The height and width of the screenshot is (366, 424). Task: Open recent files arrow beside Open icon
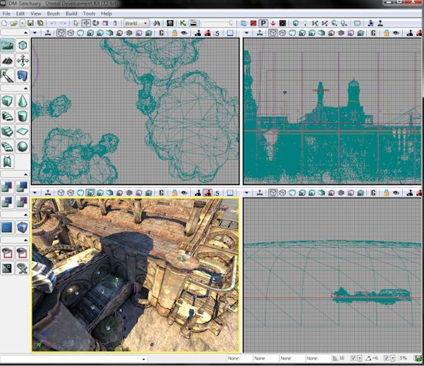pos(23,23)
